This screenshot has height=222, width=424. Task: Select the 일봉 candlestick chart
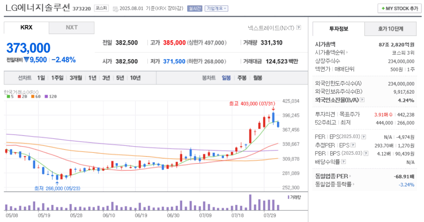pos(226,78)
